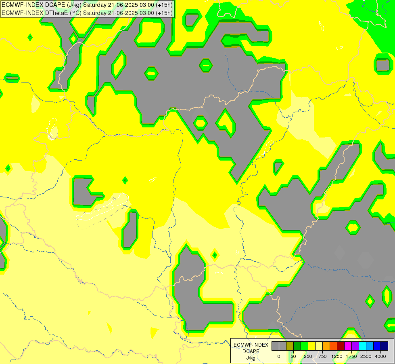Click the legend value label 50

[293, 356]
